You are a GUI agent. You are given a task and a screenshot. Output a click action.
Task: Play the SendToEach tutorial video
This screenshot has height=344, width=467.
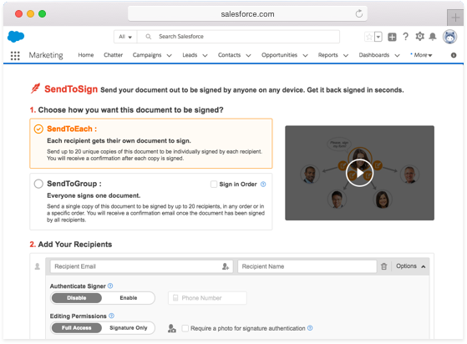point(359,173)
